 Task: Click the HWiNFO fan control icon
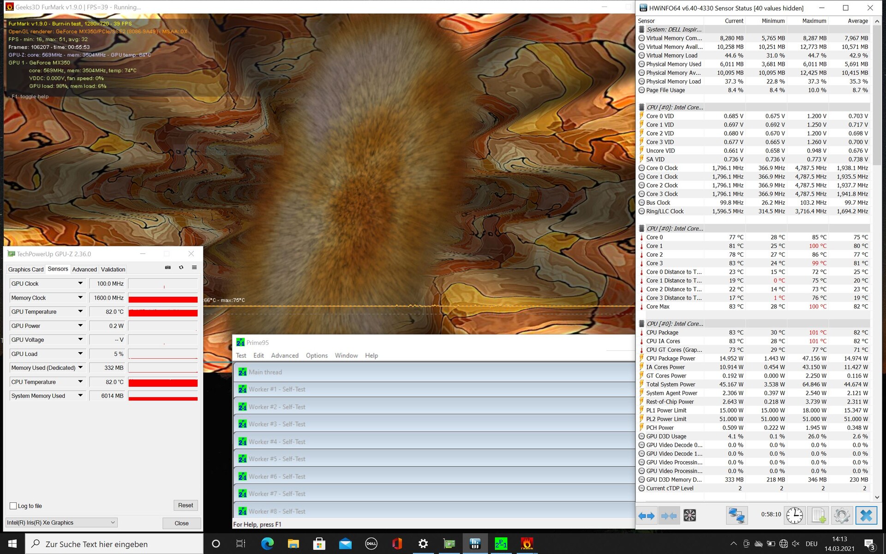tap(689, 515)
